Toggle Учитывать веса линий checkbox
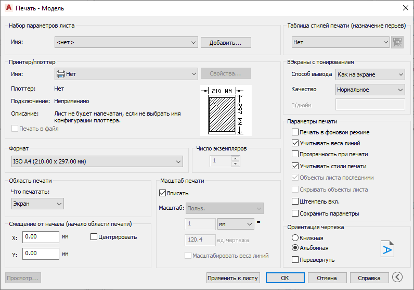Screen dimensions: 414x290 pos(295,143)
